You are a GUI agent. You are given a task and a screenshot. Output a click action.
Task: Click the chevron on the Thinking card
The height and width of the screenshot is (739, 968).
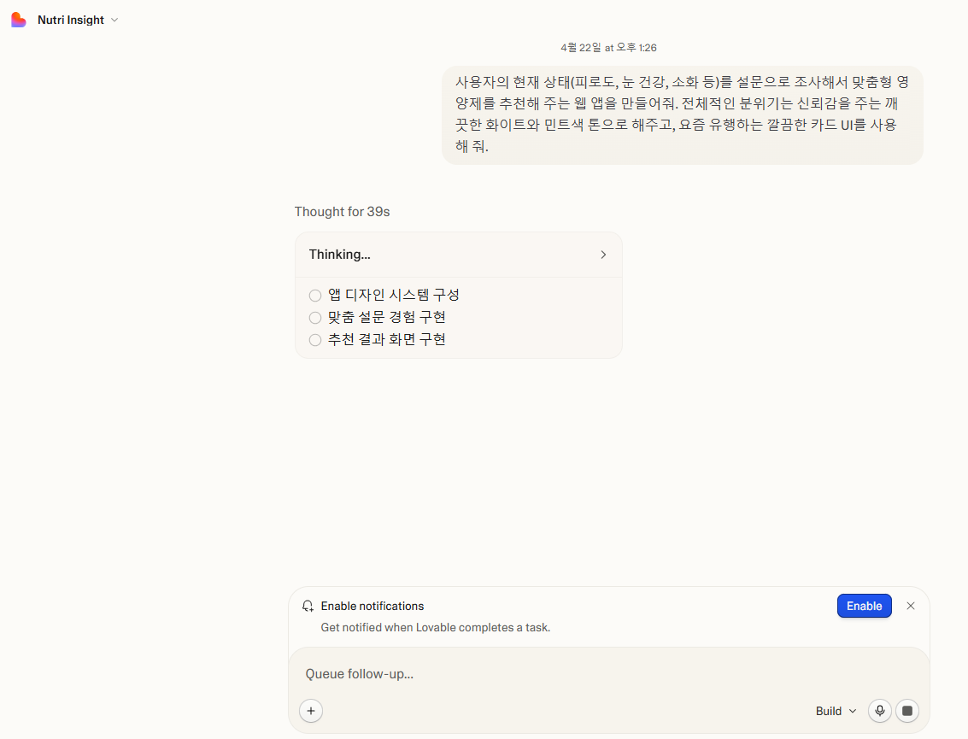[x=603, y=255]
